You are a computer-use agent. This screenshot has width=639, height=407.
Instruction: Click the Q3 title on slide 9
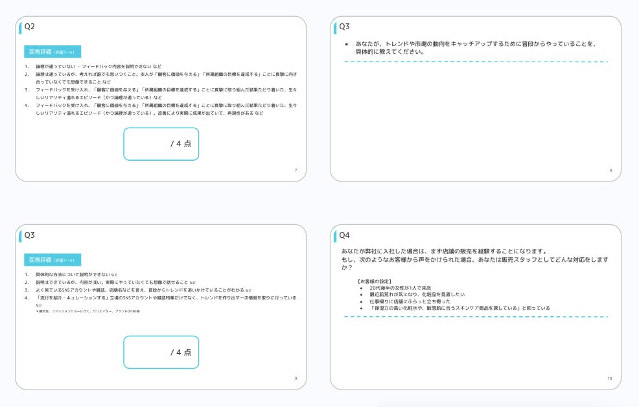point(29,235)
